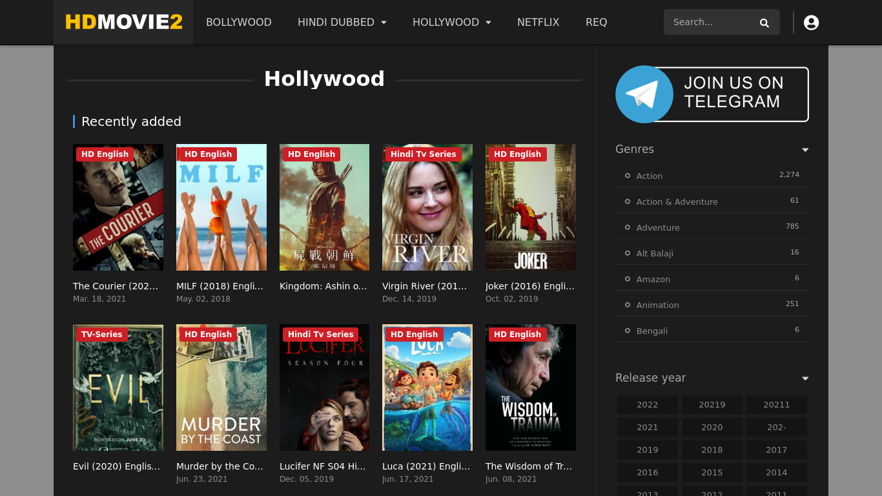Click the Virgin River title link

point(425,286)
